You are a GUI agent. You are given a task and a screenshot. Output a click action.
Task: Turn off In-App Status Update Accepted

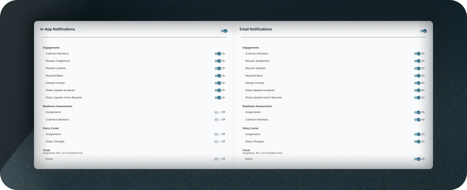pos(218,90)
